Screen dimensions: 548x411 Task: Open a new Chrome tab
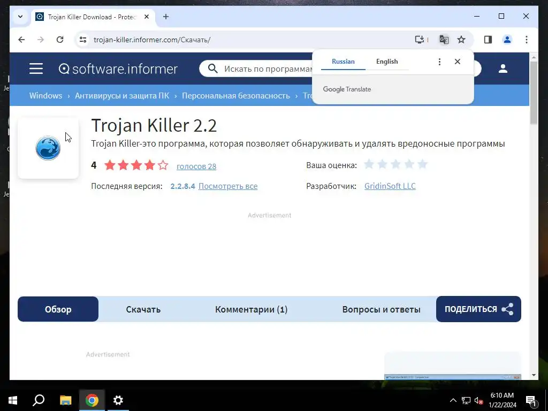coord(166,17)
